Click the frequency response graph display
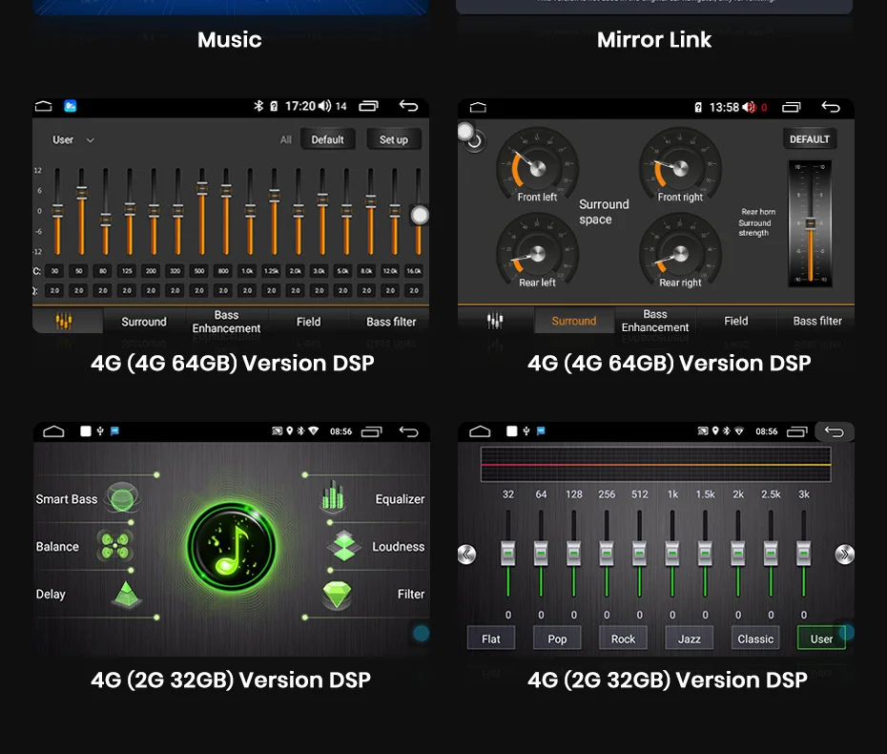This screenshot has height=754, width=887. click(655, 464)
